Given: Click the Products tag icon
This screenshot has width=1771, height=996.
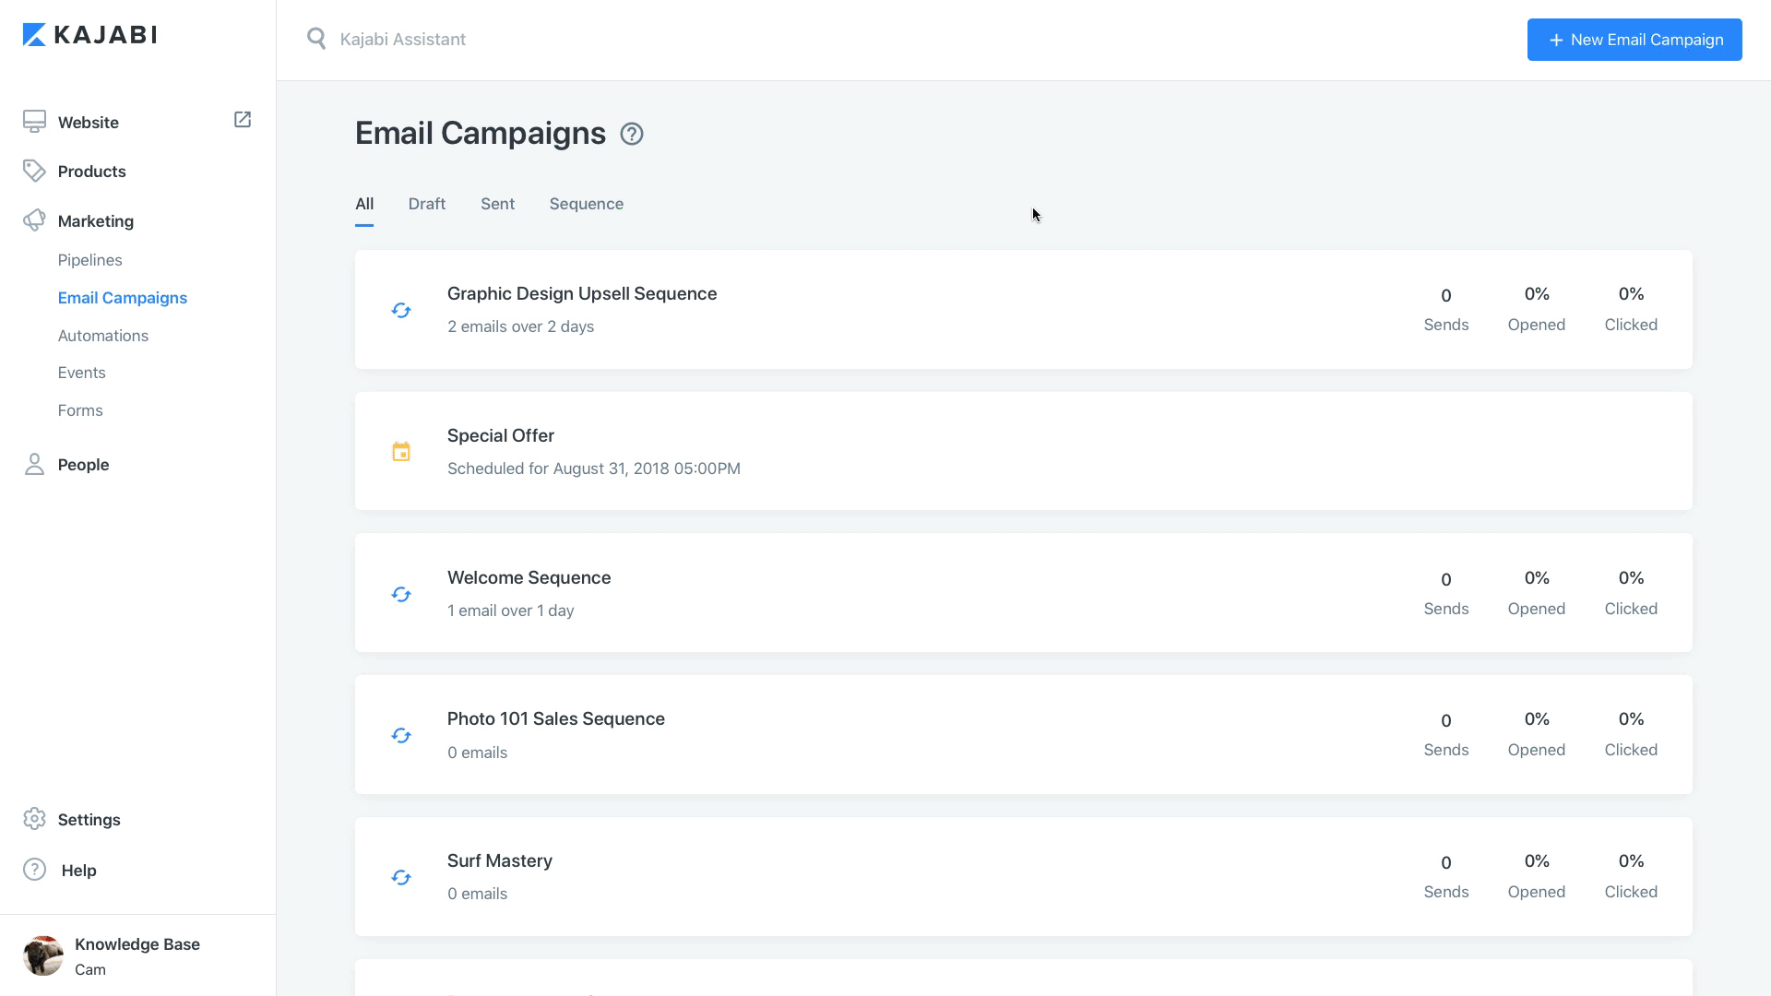Looking at the screenshot, I should (34, 171).
